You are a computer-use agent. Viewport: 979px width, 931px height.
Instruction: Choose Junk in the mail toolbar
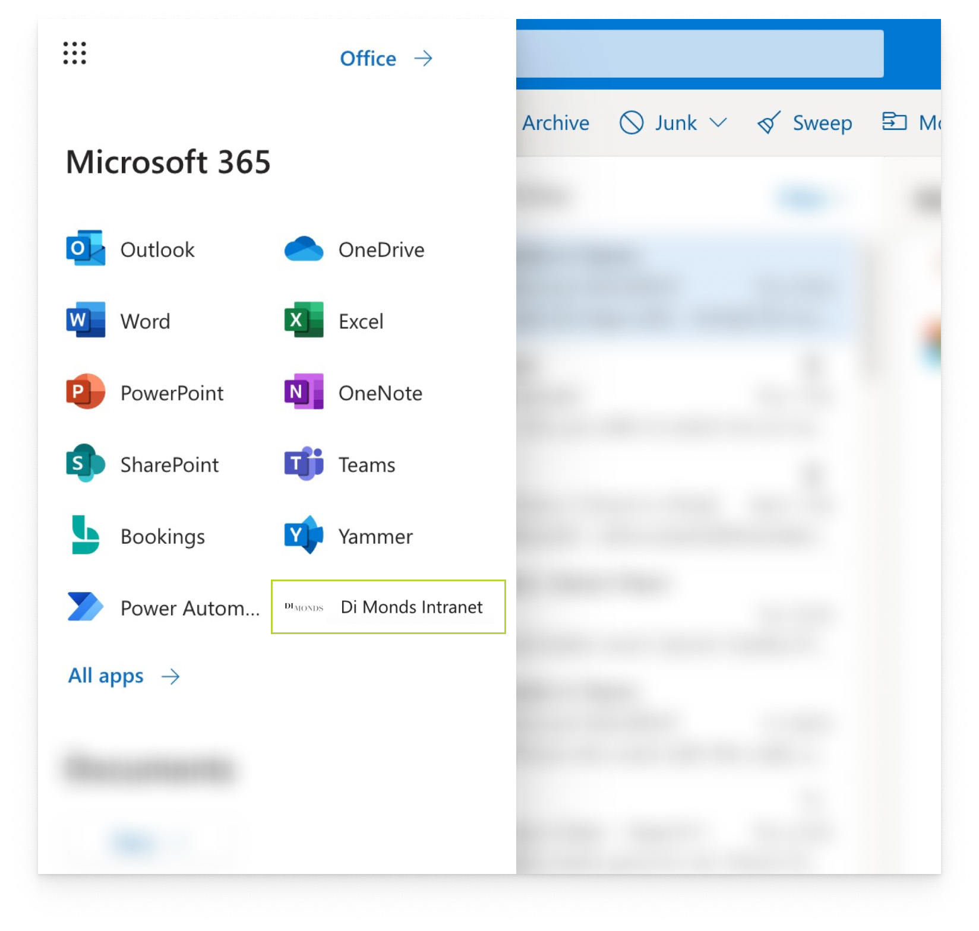(675, 123)
